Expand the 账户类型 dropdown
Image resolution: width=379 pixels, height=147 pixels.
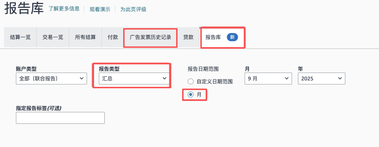[52, 78]
